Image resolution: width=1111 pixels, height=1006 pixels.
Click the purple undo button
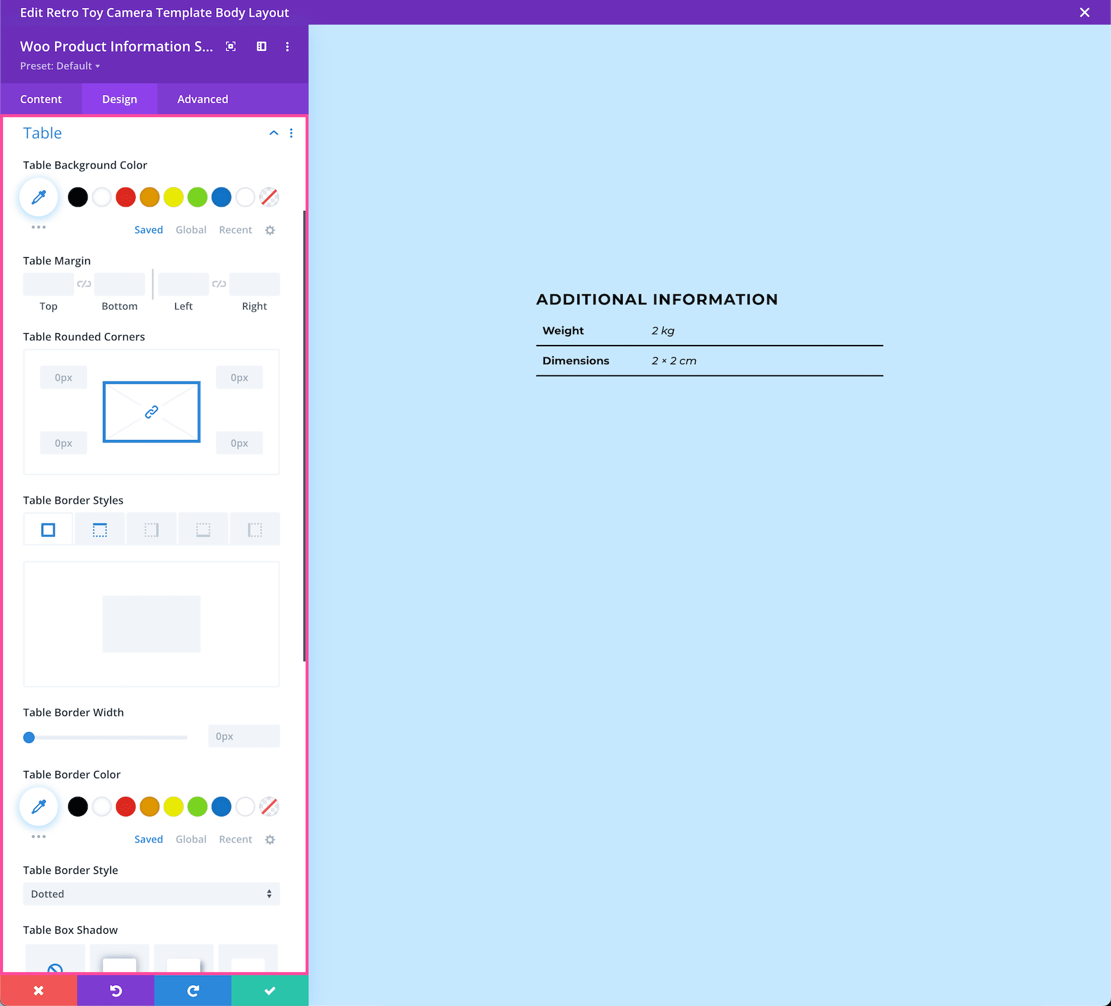[x=115, y=991]
